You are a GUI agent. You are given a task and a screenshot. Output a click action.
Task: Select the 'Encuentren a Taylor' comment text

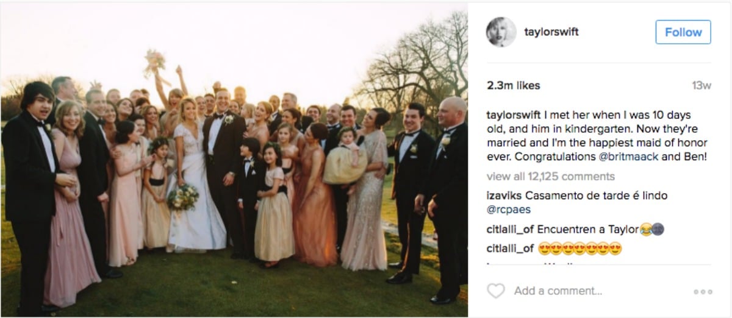click(x=587, y=230)
